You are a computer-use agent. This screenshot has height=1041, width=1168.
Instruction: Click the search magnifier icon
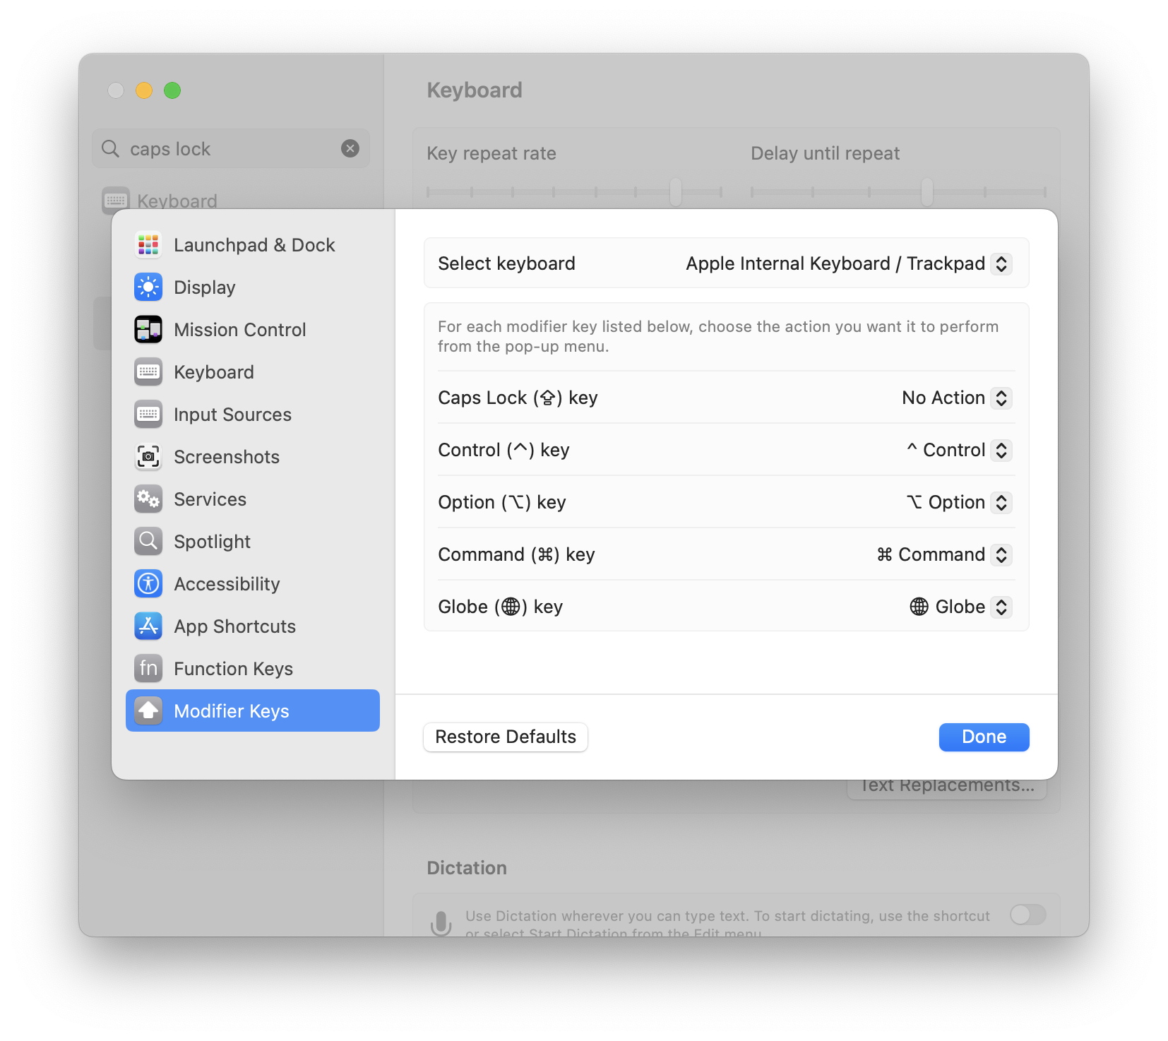click(111, 148)
